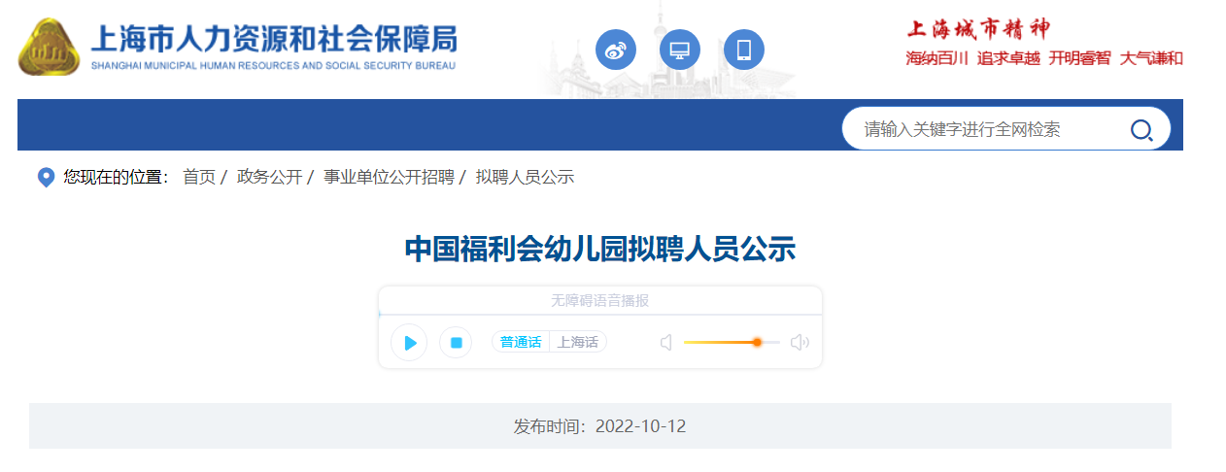Click the audio progress bar
Image resolution: width=1226 pixels, height=472 pixels.
tap(600, 315)
